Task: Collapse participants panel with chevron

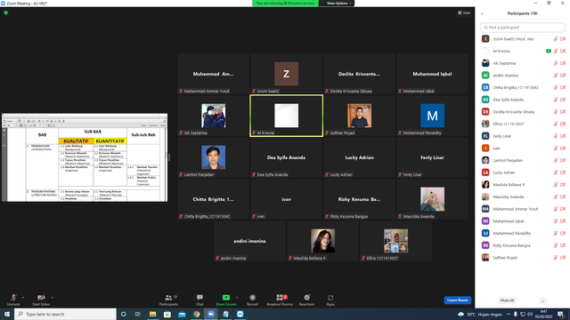Action: point(482,13)
